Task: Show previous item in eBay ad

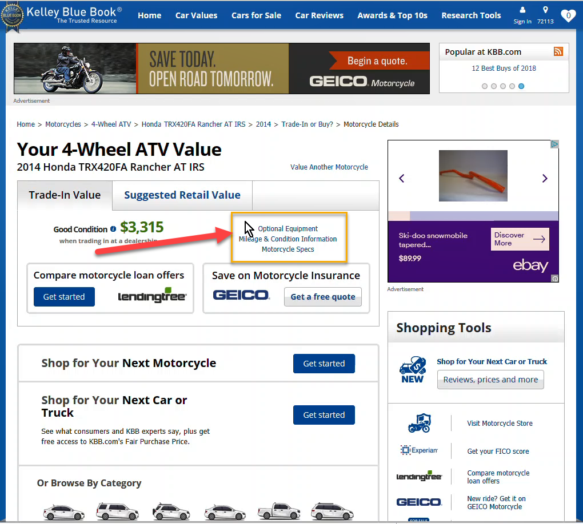Action: click(x=402, y=179)
